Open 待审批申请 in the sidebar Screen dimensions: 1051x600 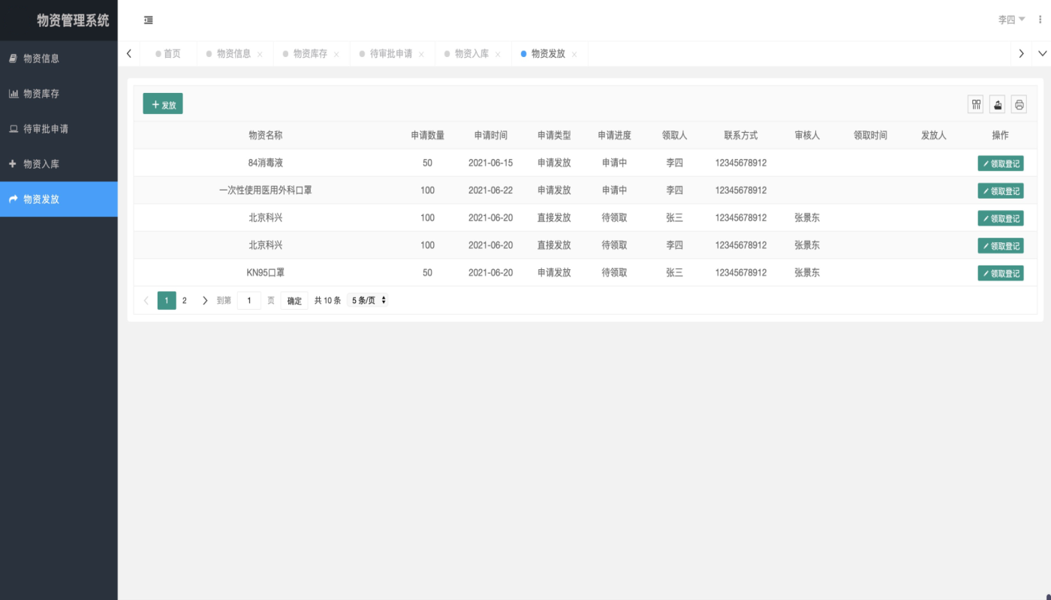[x=59, y=129]
